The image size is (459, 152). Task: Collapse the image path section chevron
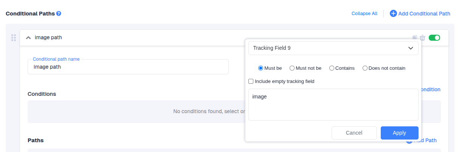tap(28, 38)
